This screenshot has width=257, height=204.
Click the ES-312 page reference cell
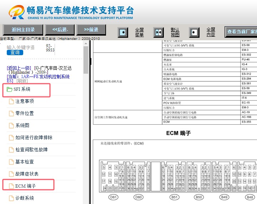tap(249, 74)
